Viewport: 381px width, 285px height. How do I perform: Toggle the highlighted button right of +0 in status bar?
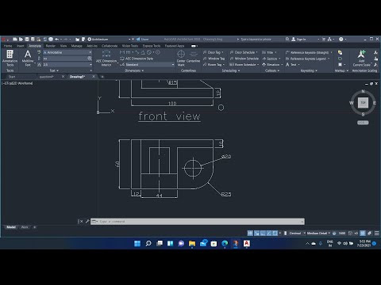pos(363,233)
